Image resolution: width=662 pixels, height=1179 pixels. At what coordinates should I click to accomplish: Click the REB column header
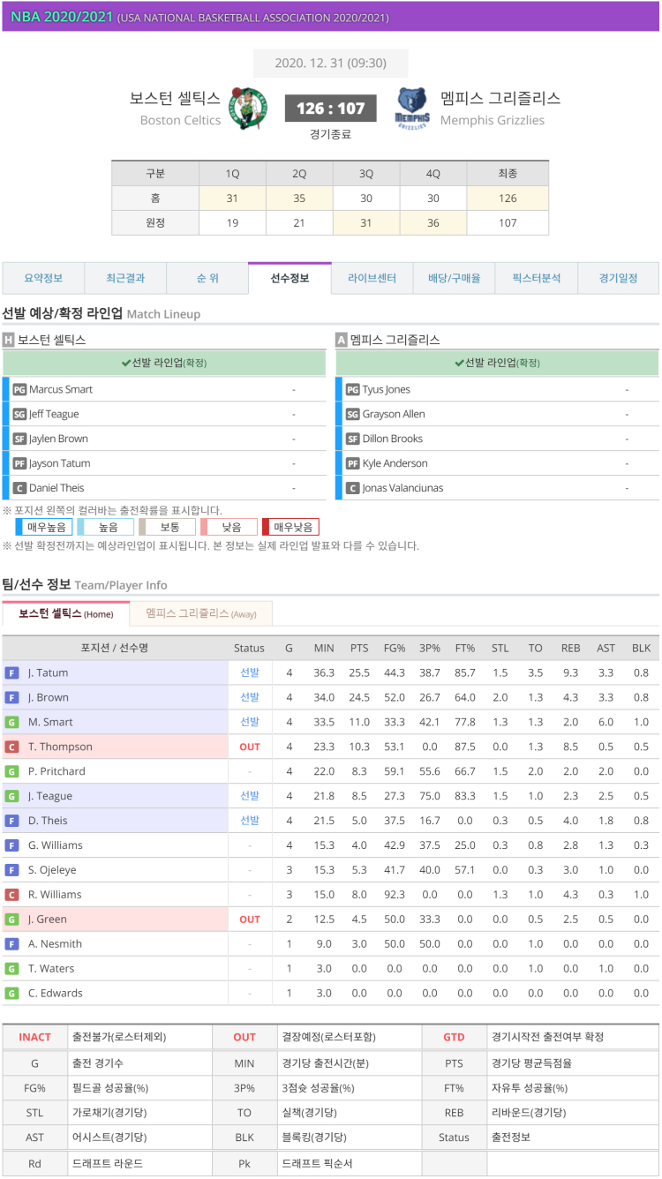coord(571,648)
